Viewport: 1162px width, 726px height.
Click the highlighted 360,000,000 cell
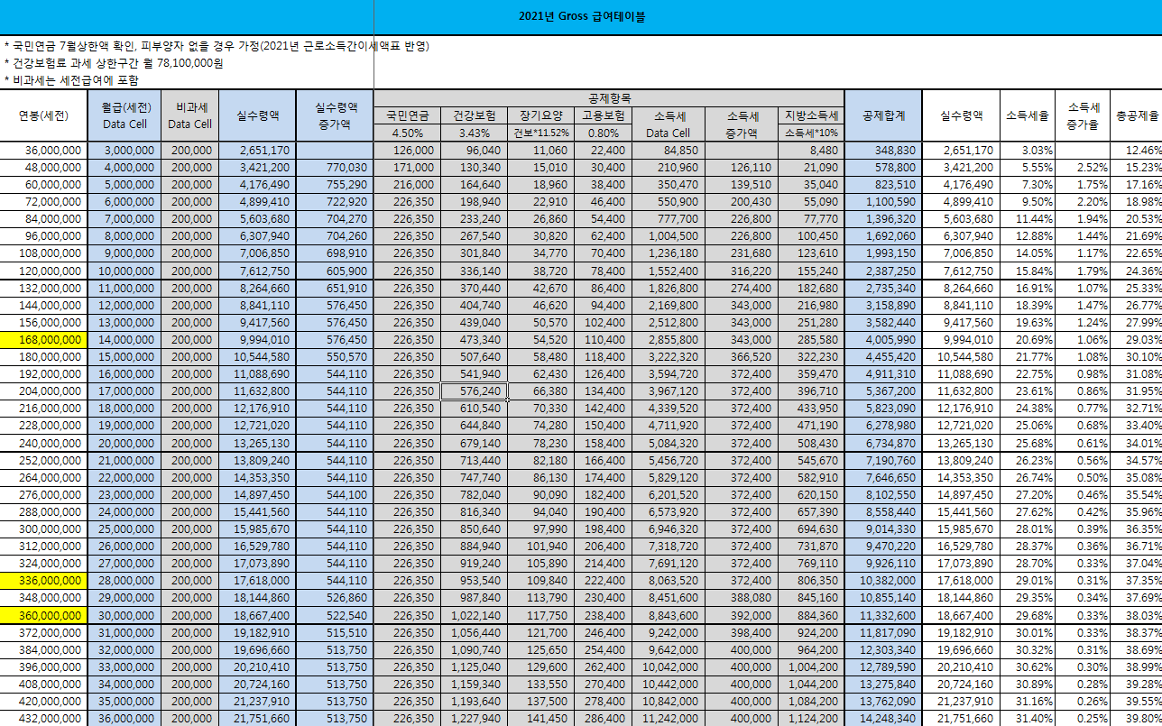pyautogui.click(x=43, y=615)
